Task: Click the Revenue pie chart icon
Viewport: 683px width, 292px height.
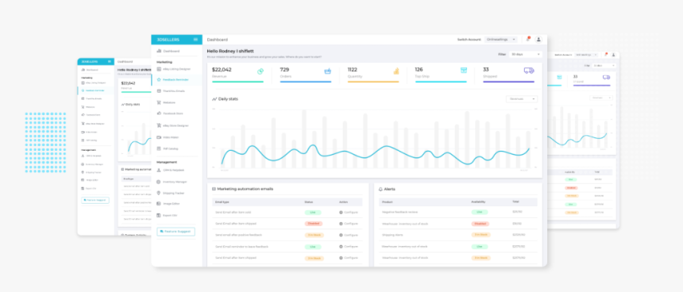Action: pyautogui.click(x=260, y=71)
